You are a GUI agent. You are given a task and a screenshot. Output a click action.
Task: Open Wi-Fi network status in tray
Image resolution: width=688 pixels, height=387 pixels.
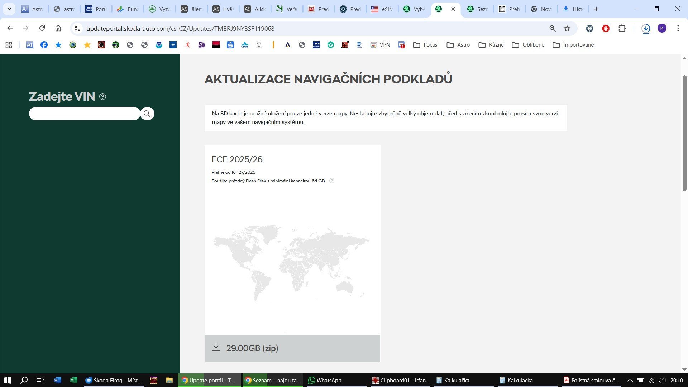point(651,380)
